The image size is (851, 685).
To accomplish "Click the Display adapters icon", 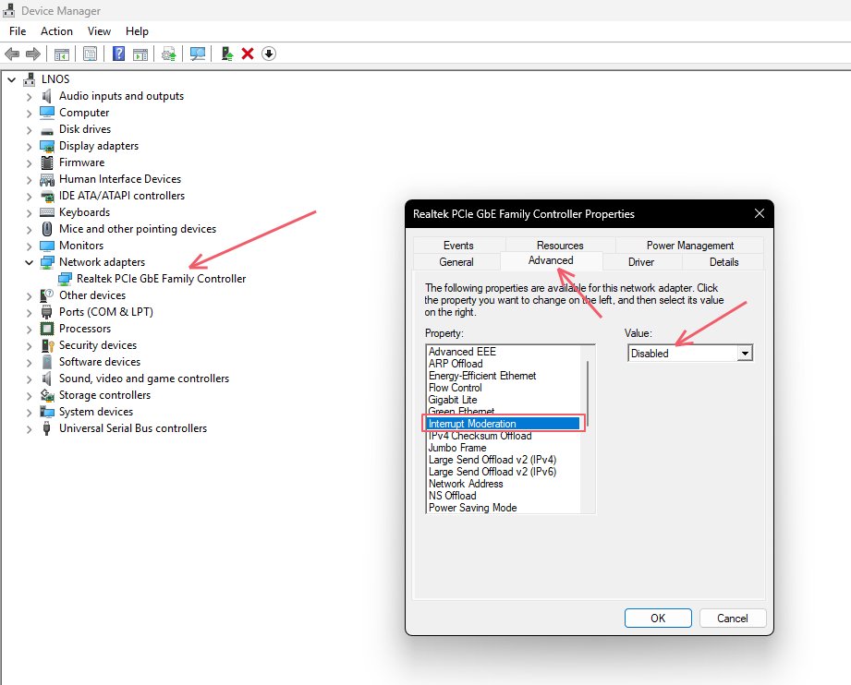I will pyautogui.click(x=47, y=147).
